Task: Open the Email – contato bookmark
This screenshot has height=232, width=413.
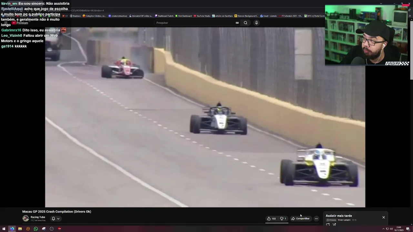Action: [268, 16]
